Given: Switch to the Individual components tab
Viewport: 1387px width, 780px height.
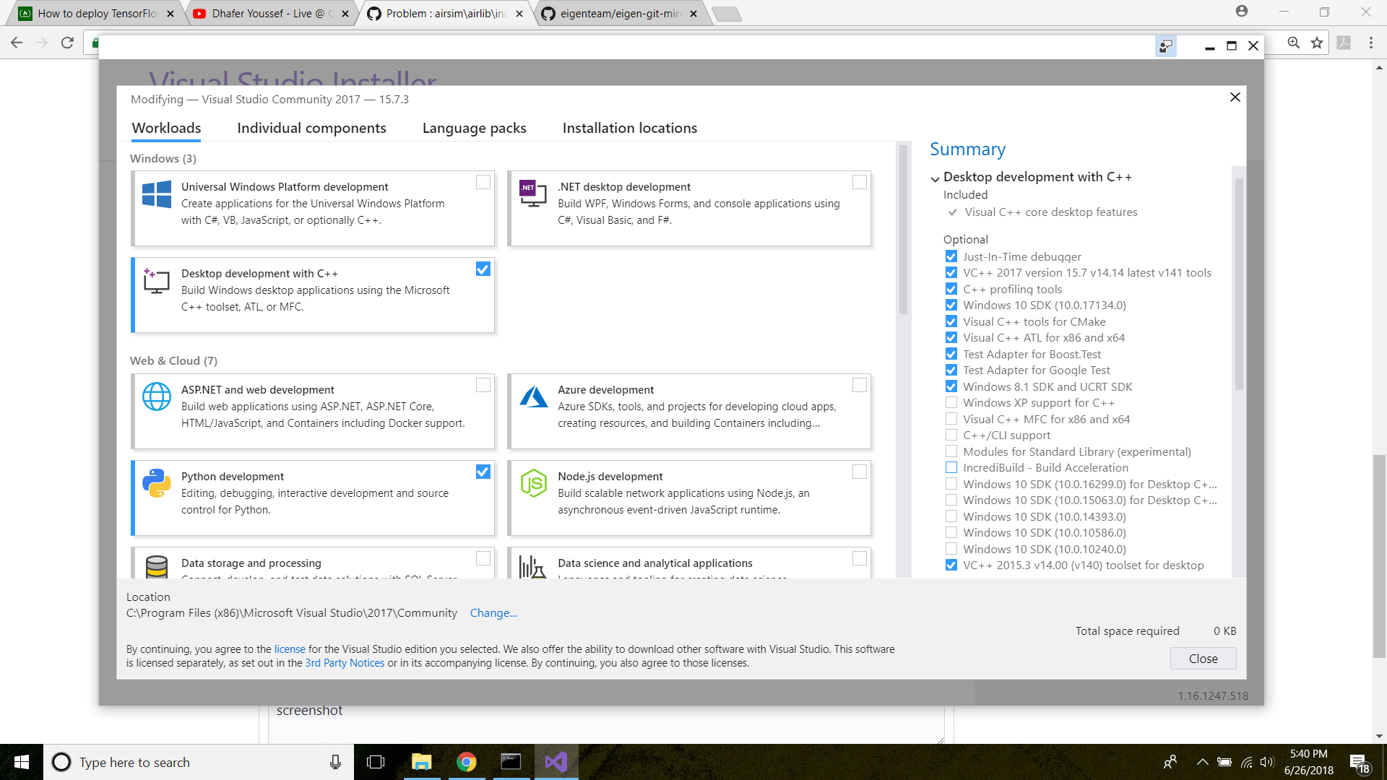Looking at the screenshot, I should (x=311, y=128).
